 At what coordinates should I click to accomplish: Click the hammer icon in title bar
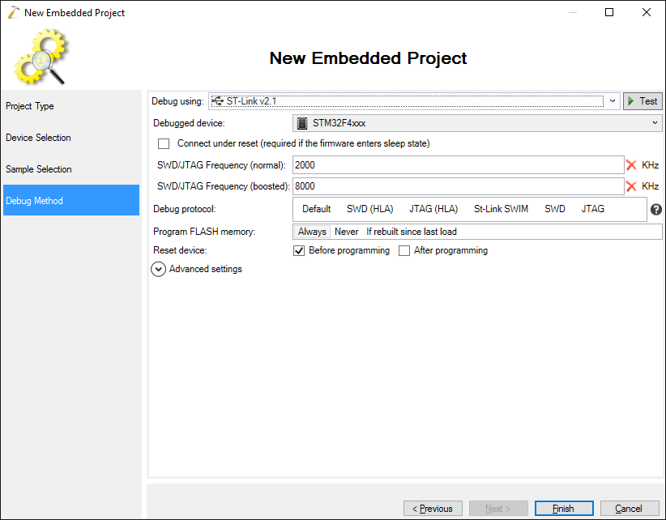[13, 12]
